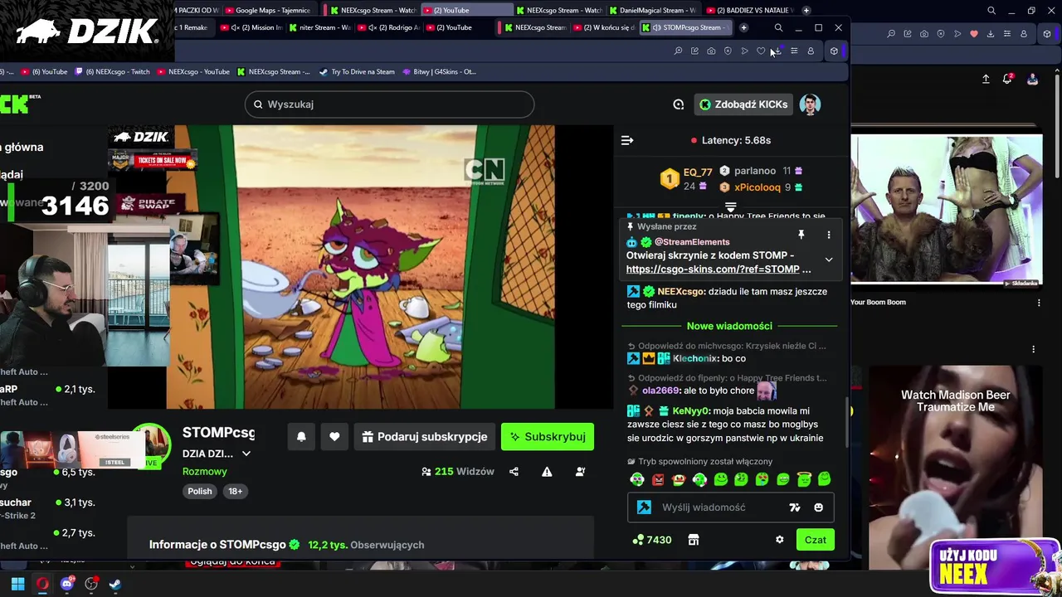The width and height of the screenshot is (1062, 597).
Task: Switch to W końcu się browser tab
Action: pyautogui.click(x=605, y=27)
